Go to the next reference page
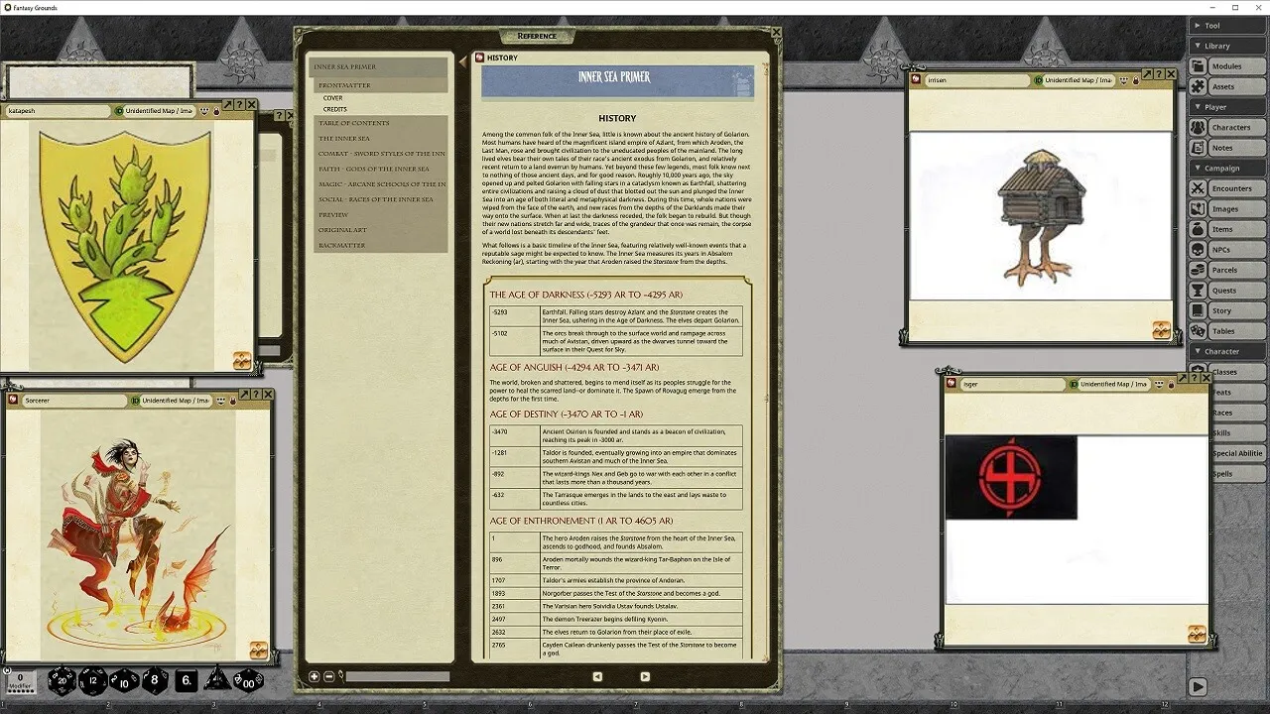 tap(645, 676)
